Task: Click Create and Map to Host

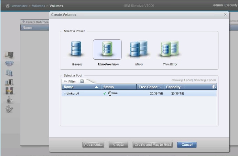Action: [153, 145]
